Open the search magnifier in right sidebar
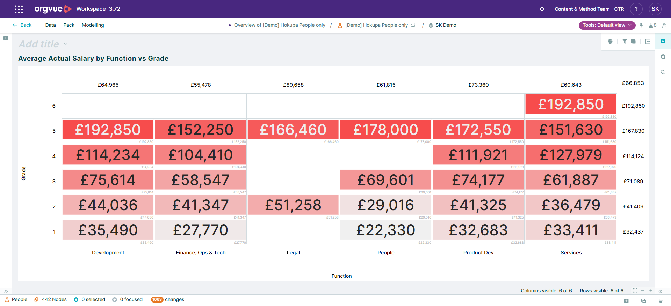 pyautogui.click(x=663, y=72)
